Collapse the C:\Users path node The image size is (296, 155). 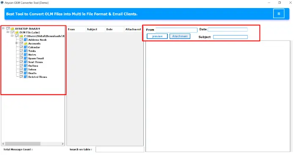[x=12, y=36]
